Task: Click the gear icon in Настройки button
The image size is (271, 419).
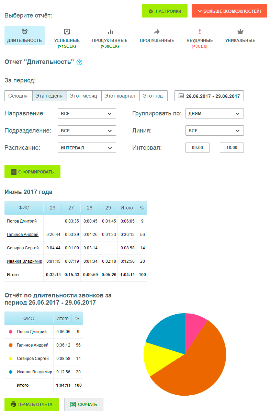Action: coord(151,11)
